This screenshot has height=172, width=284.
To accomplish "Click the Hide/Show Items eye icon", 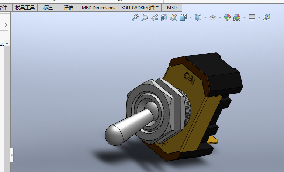I will pyautogui.click(x=213, y=17).
